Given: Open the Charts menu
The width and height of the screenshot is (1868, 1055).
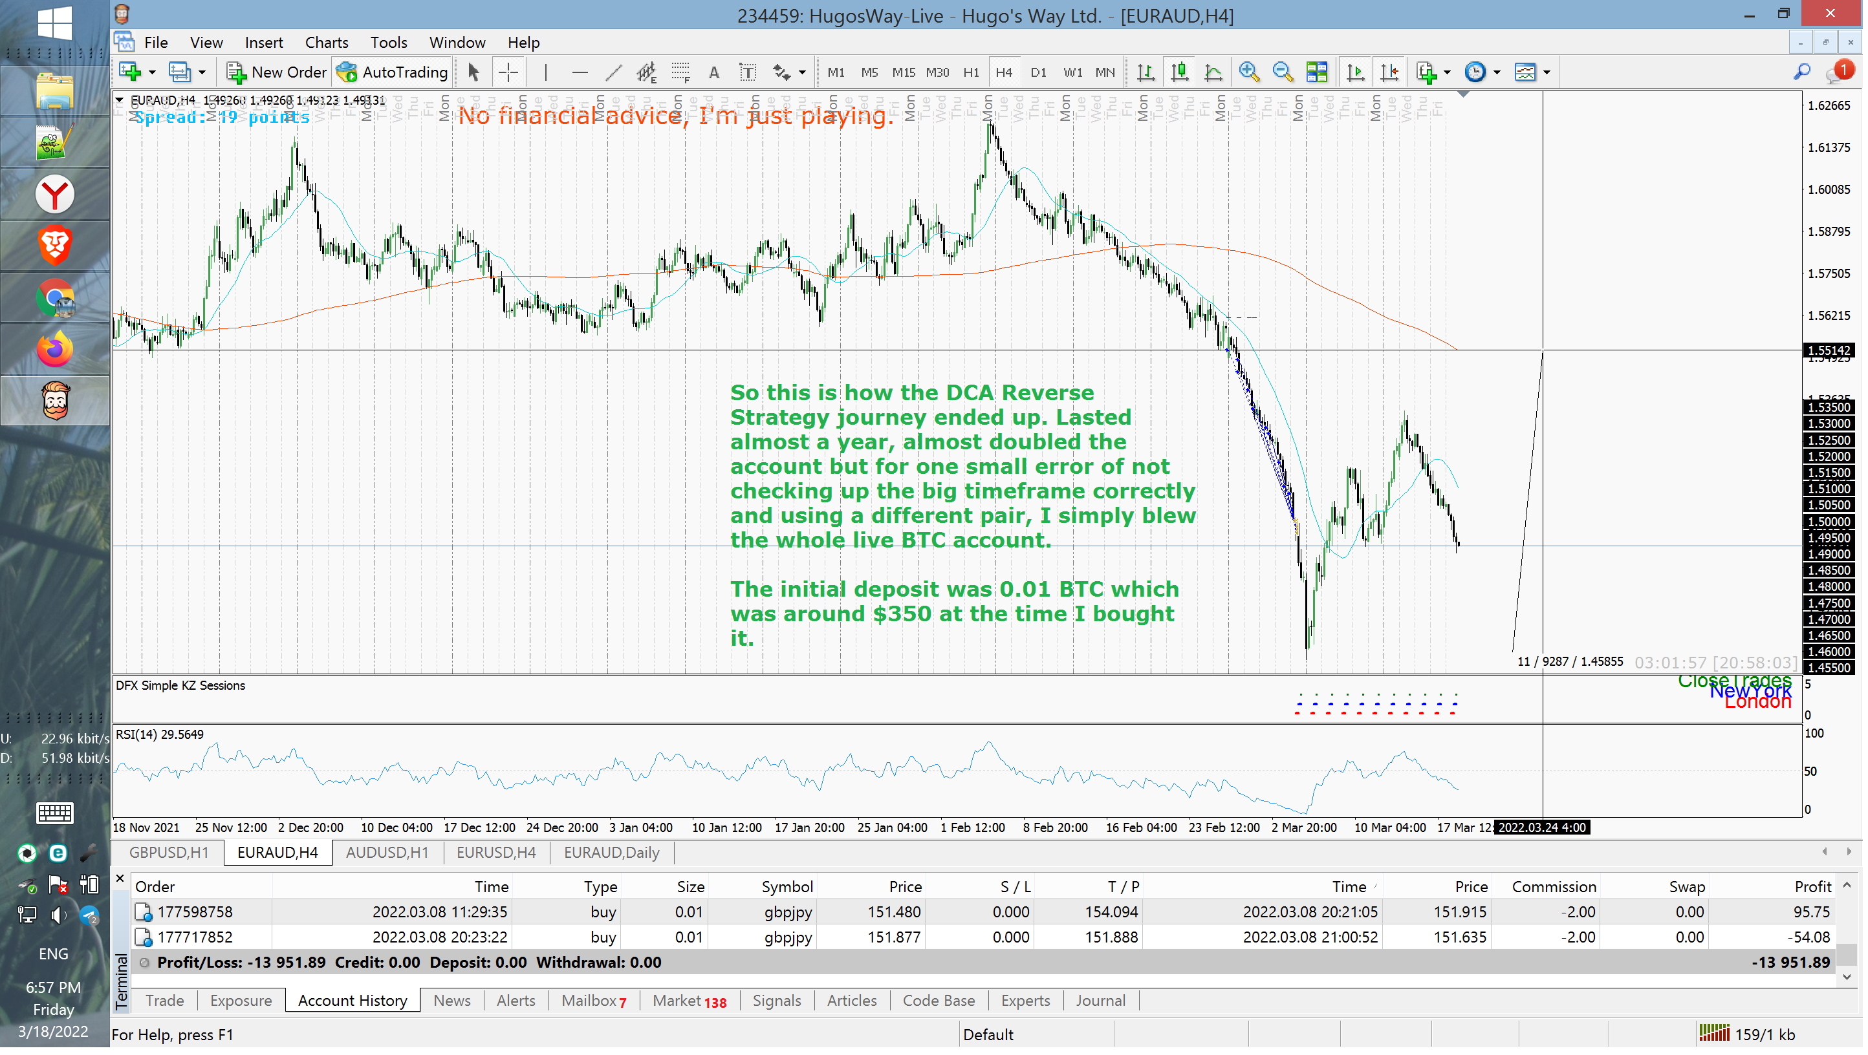Looking at the screenshot, I should pos(327,42).
